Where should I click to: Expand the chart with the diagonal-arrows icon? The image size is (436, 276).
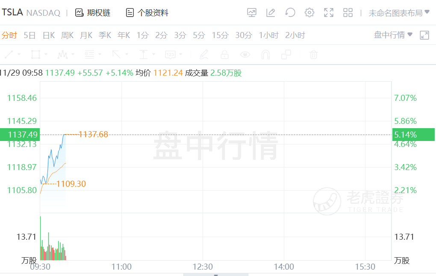pos(424,35)
